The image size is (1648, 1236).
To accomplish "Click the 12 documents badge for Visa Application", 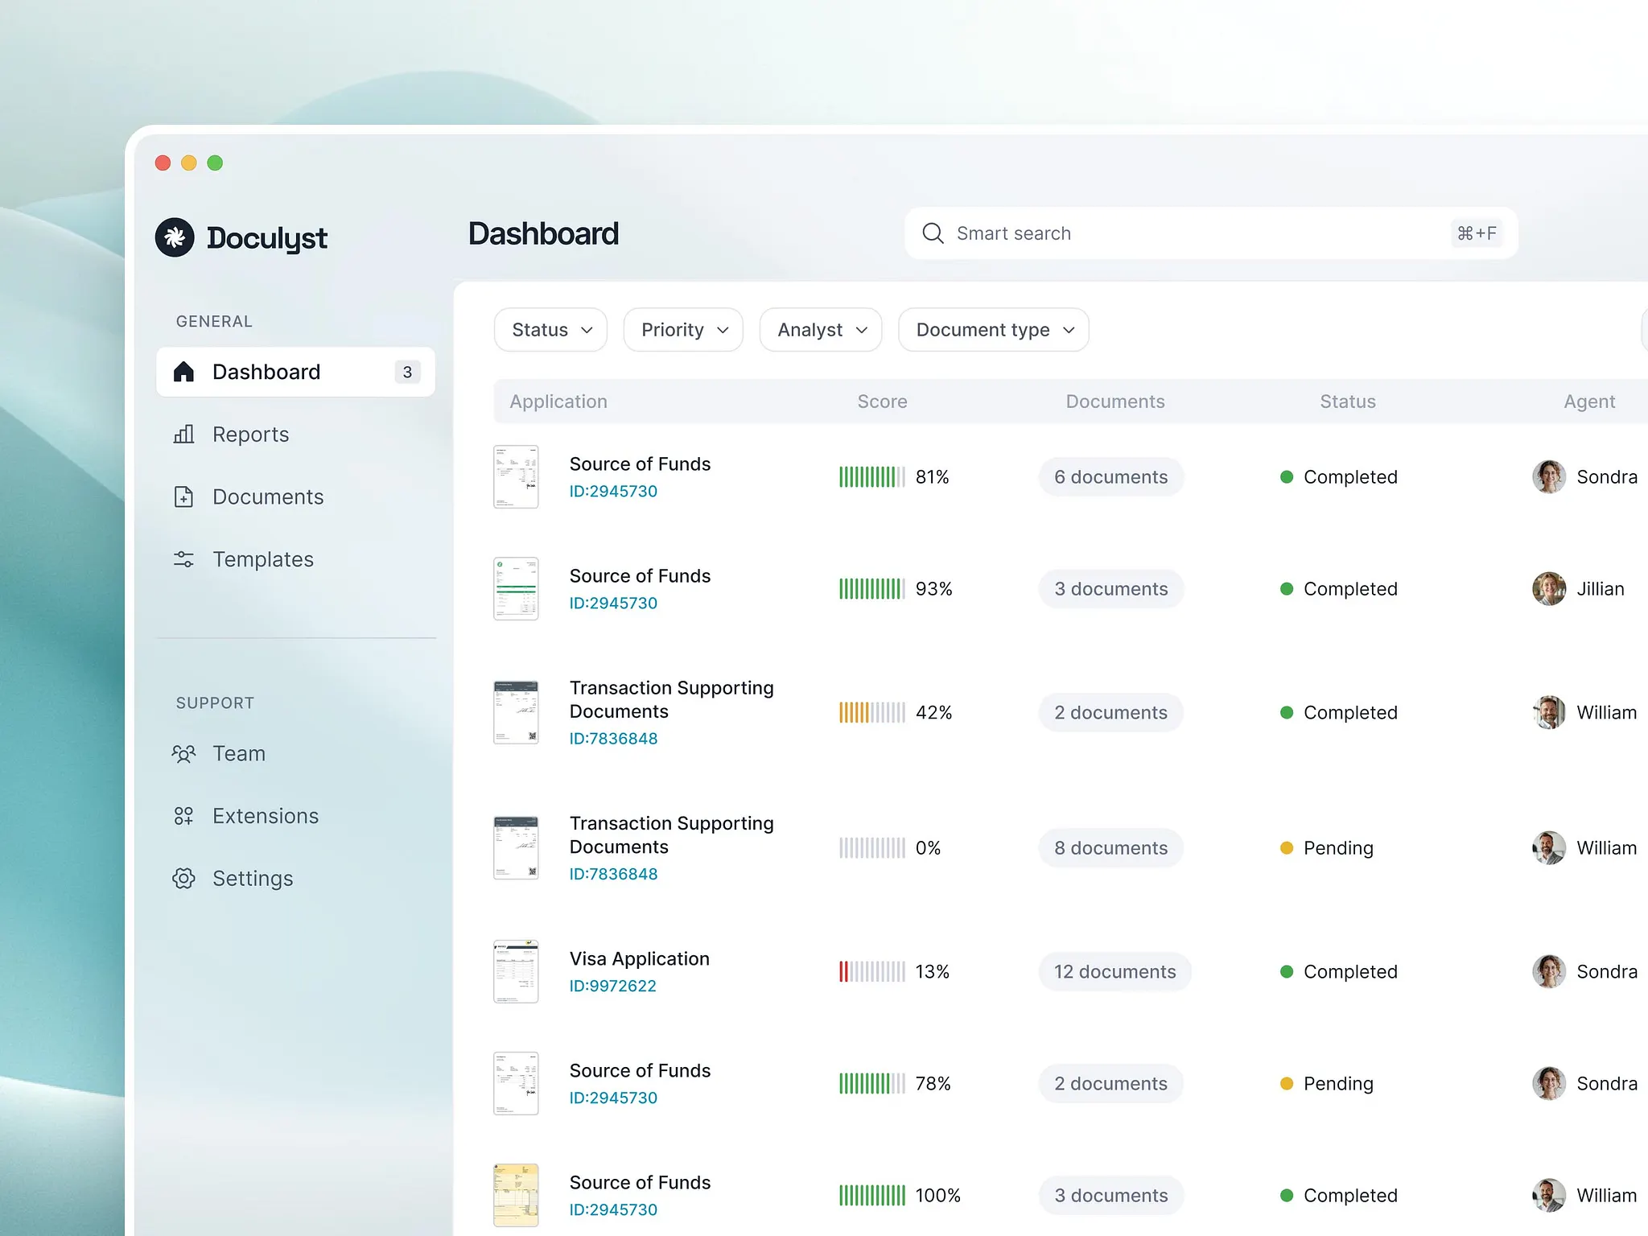I will [x=1114, y=972].
